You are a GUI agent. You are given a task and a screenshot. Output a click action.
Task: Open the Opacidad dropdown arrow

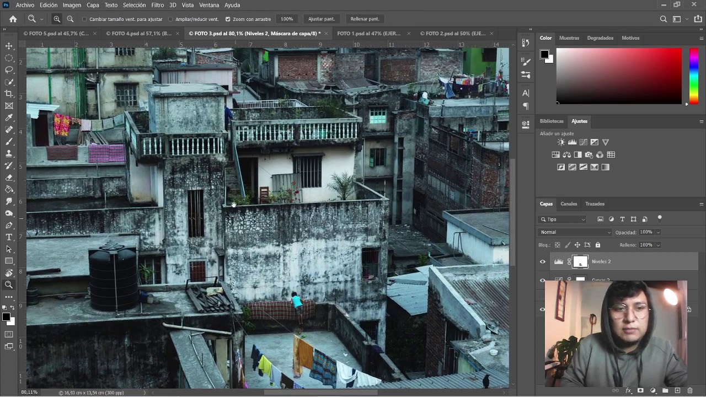658,232
